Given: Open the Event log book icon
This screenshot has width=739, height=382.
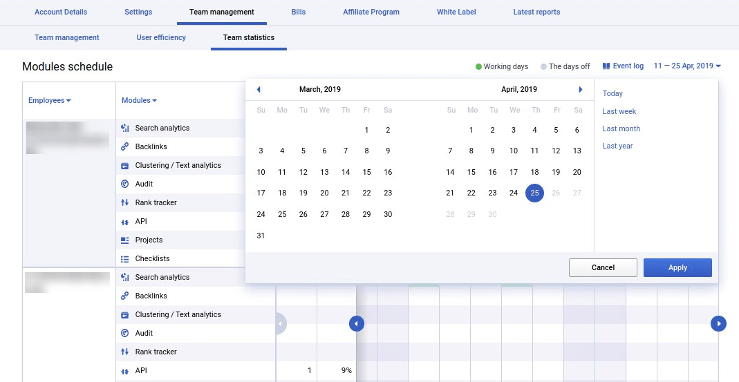Looking at the screenshot, I should (606, 66).
